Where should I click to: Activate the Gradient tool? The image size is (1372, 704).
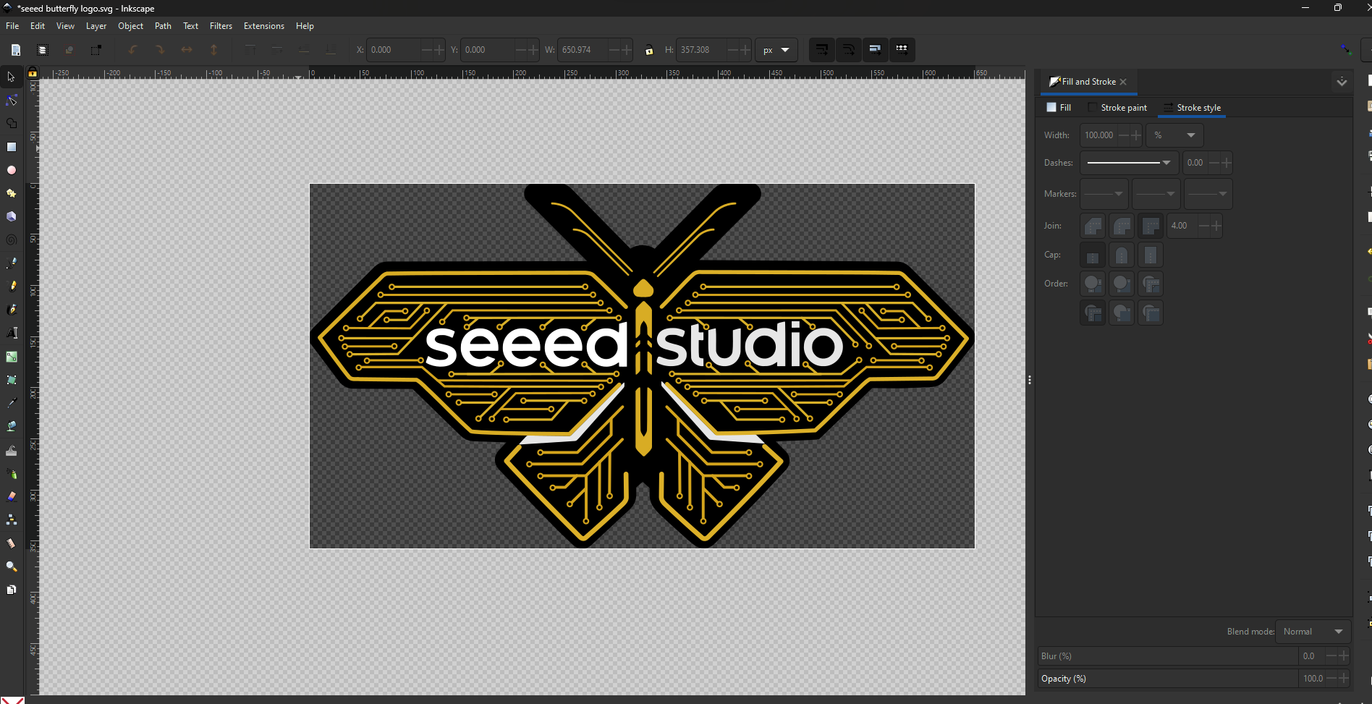[x=11, y=357]
